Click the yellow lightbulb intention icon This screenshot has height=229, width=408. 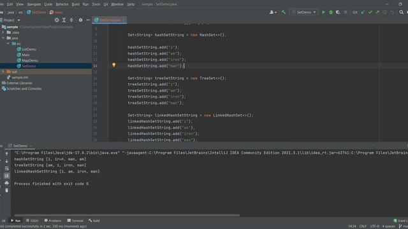[x=113, y=65]
